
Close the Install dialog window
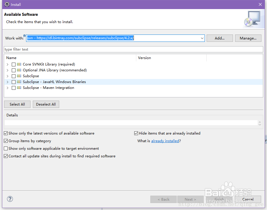pos(260,4)
